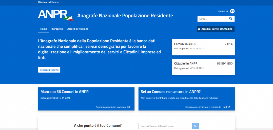
Task: Follow the Scopri i comuni che mancano link
Action: click(x=111, y=107)
